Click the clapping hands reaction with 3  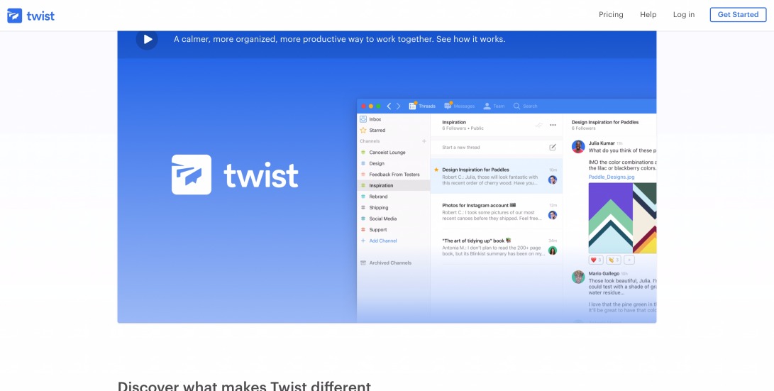point(614,260)
